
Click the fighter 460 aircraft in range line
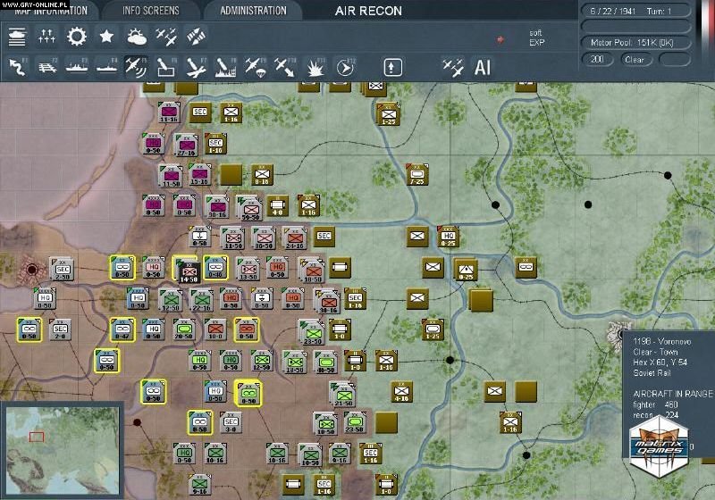click(x=655, y=404)
